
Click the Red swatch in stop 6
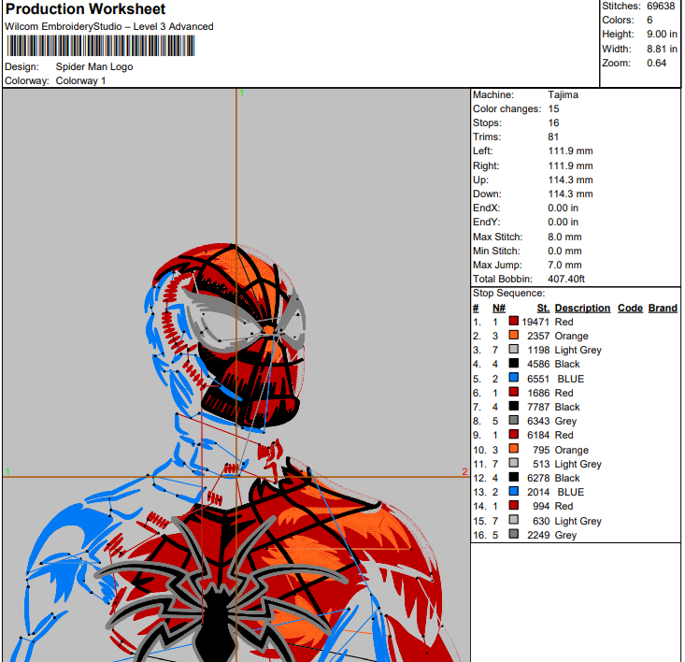(x=514, y=393)
